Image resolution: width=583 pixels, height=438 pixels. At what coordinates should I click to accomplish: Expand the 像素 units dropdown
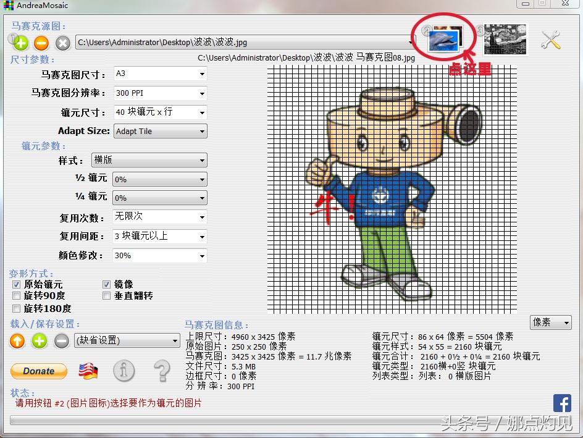click(550, 322)
